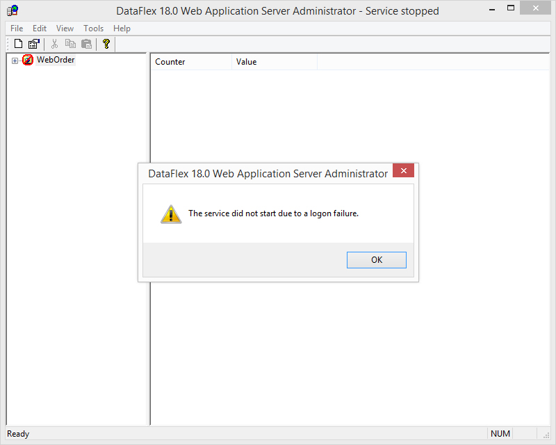Screen dimensions: 556x445
Task: Close the logon failure dialog
Action: pos(404,170)
